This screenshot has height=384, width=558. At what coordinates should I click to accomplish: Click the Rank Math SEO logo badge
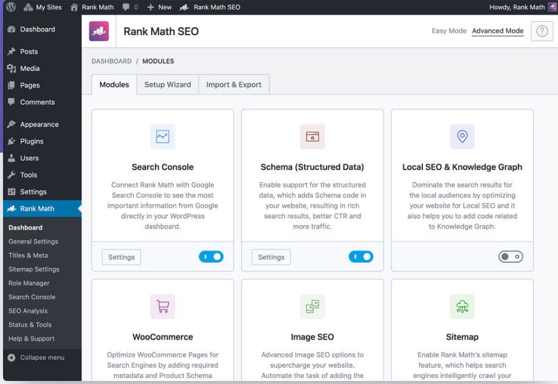point(99,31)
